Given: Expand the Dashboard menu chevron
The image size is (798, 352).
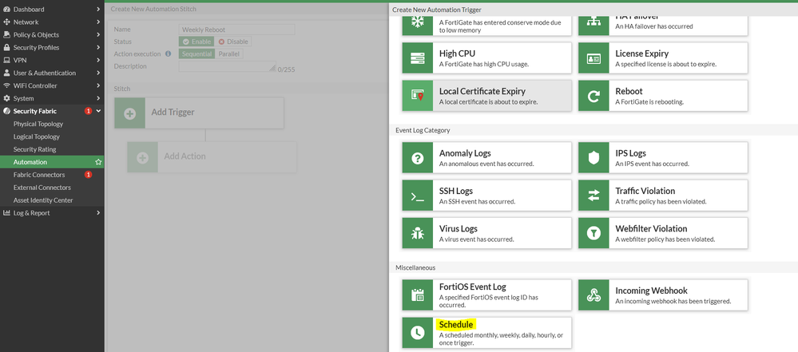Looking at the screenshot, I should [x=98, y=9].
